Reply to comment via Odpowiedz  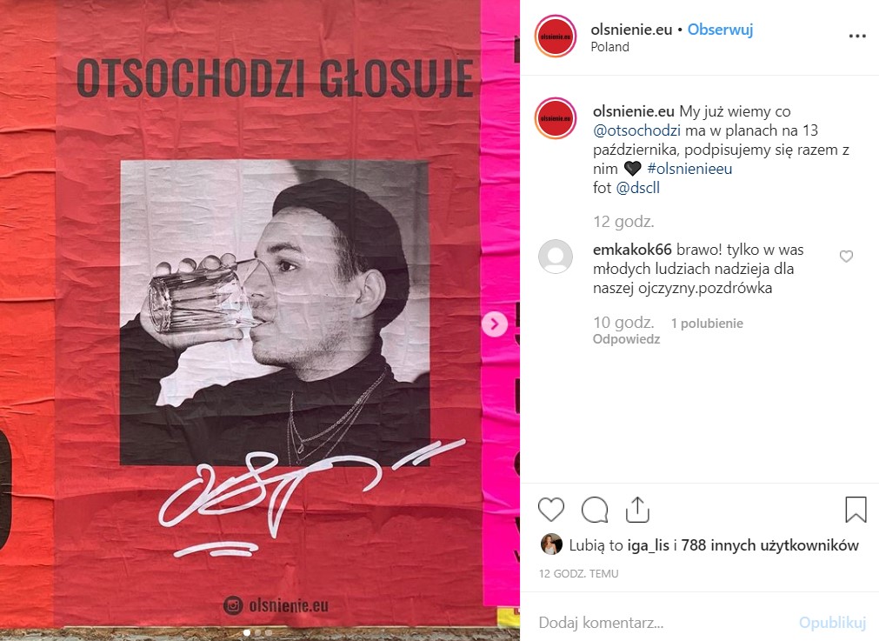click(626, 339)
